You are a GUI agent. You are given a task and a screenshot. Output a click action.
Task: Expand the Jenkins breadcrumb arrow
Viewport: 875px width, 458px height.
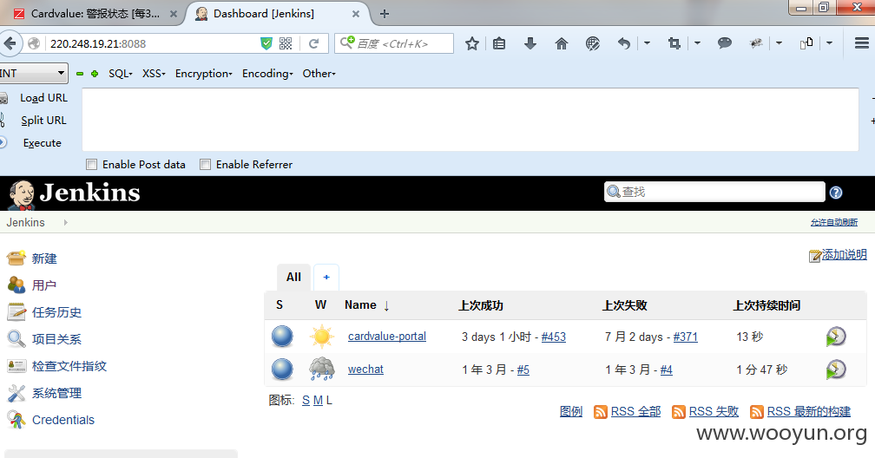66,223
